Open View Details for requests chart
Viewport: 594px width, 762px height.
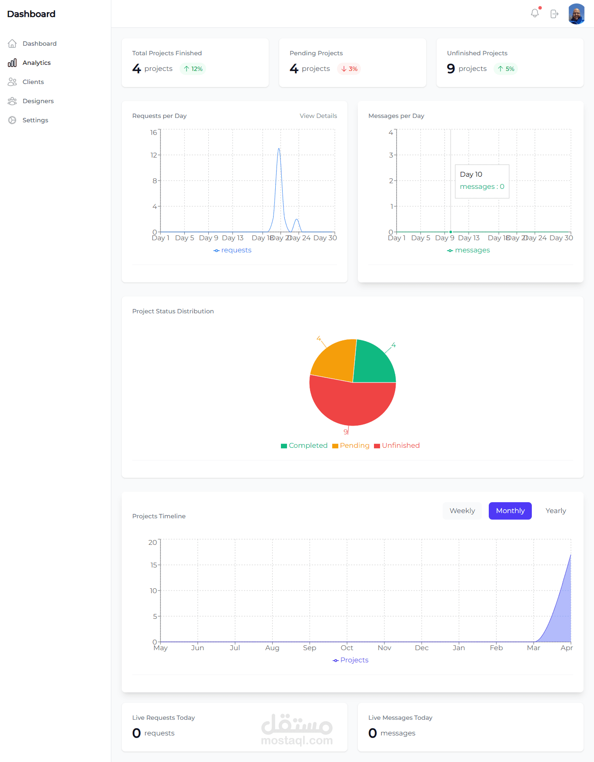click(x=318, y=116)
